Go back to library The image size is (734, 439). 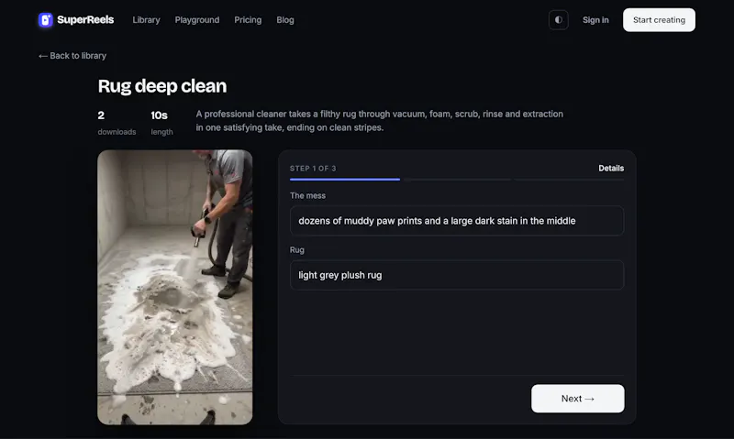[x=72, y=56]
